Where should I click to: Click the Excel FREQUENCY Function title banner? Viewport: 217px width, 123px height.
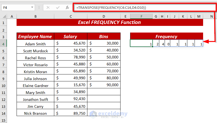pyautogui.click(x=110, y=22)
